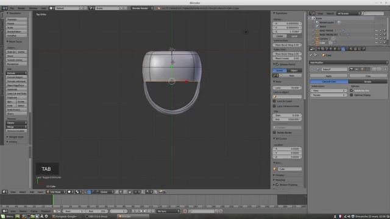Screen dimensions: 390x219
Task: Toggle Subdivide UVs option checkbox
Action: coord(352,91)
